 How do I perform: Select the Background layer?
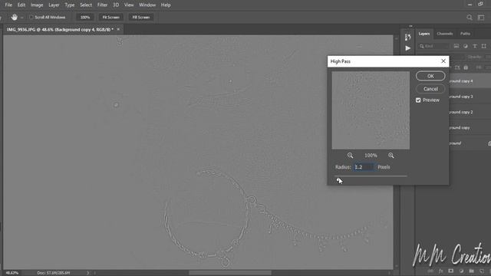[x=470, y=143]
